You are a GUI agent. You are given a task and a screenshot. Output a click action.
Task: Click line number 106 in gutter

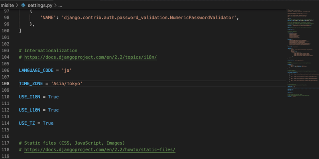tap(5, 71)
